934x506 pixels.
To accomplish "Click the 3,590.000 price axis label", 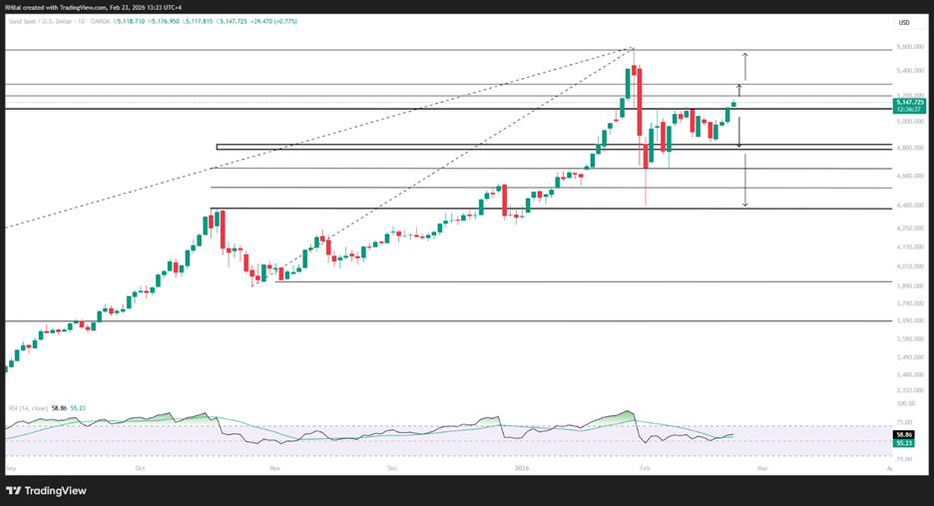I will click(910, 339).
